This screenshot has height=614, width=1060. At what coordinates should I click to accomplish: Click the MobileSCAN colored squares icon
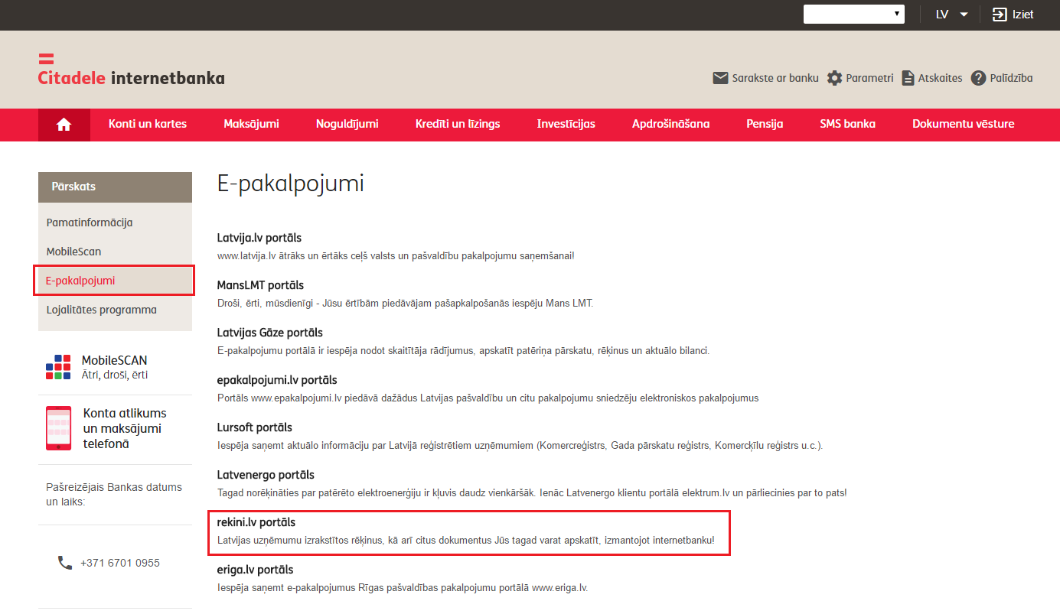(x=58, y=367)
